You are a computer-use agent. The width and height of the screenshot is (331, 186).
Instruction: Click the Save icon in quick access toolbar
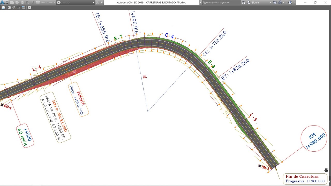point(22,2)
